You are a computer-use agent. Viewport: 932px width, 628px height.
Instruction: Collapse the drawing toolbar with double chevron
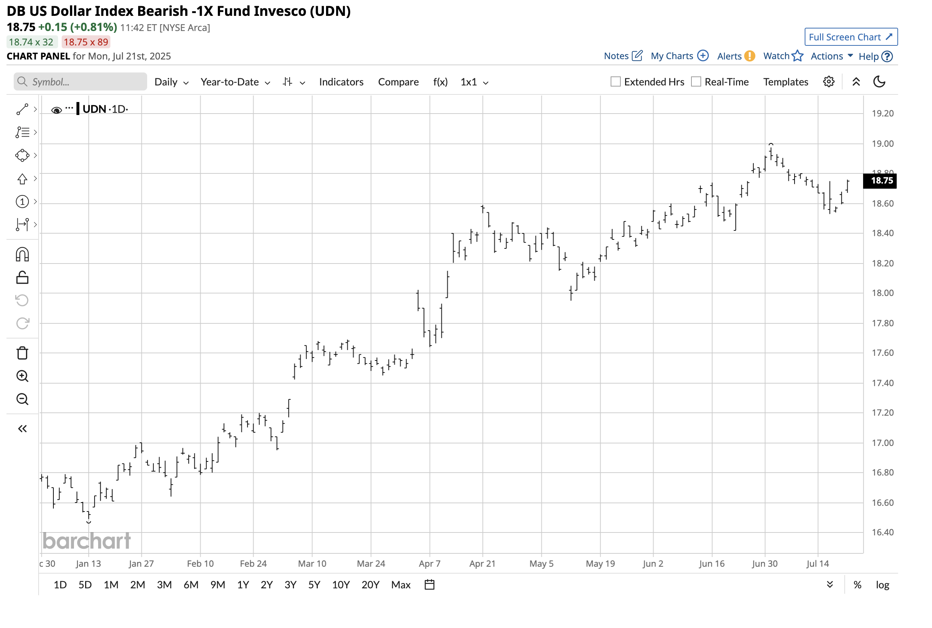coord(22,429)
